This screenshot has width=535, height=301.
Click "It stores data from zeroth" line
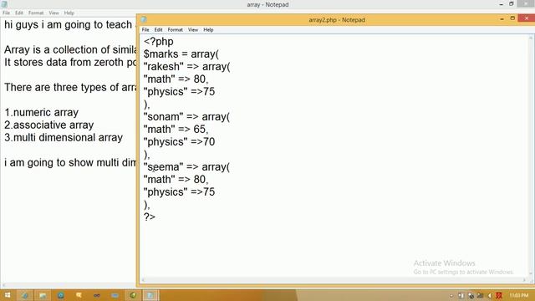tap(69, 63)
